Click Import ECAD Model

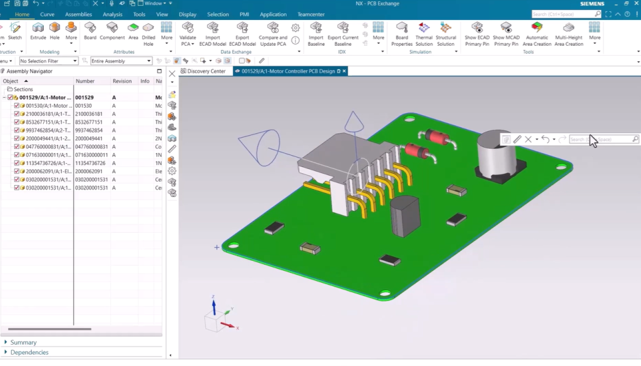coord(213,34)
